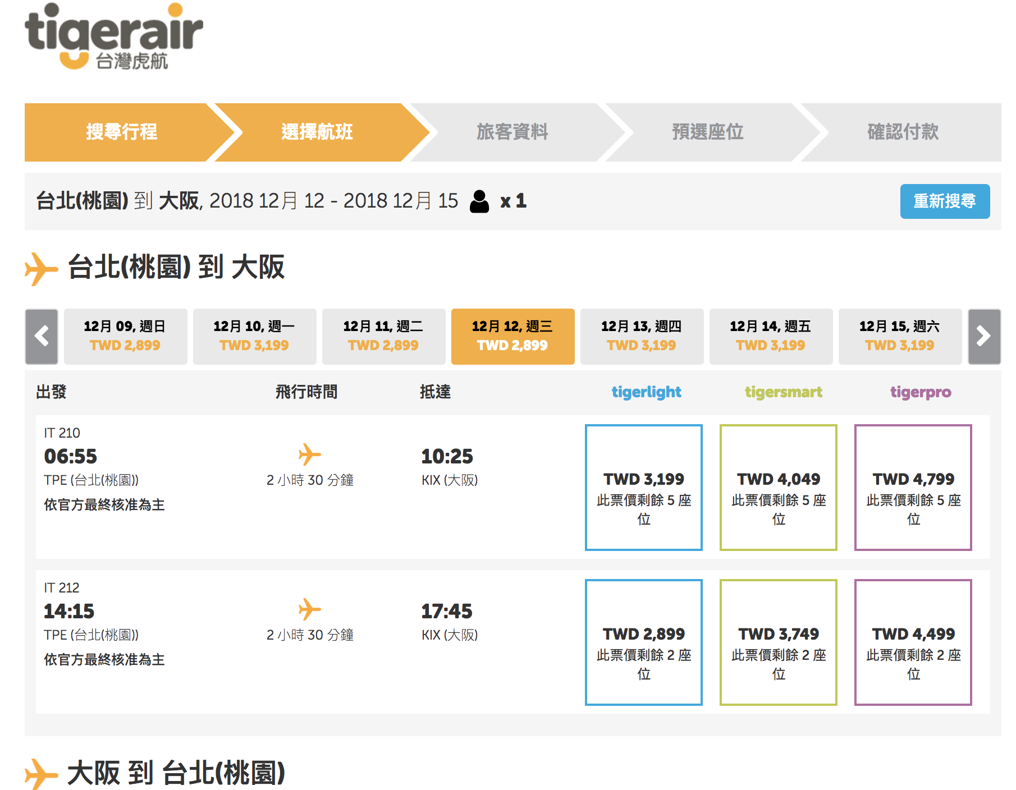Click flight number IT 210
The height and width of the screenshot is (790, 1016).
62,433
